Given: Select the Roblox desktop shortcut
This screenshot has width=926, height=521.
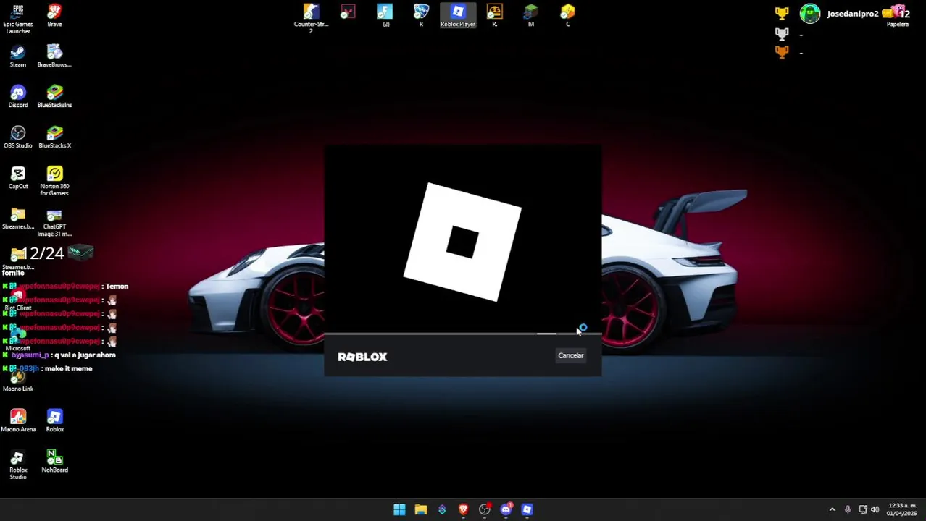Looking at the screenshot, I should 54,421.
